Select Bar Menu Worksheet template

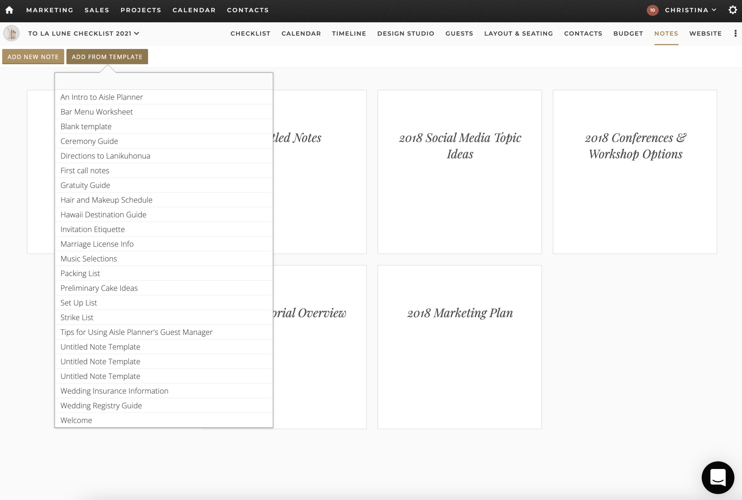point(97,112)
